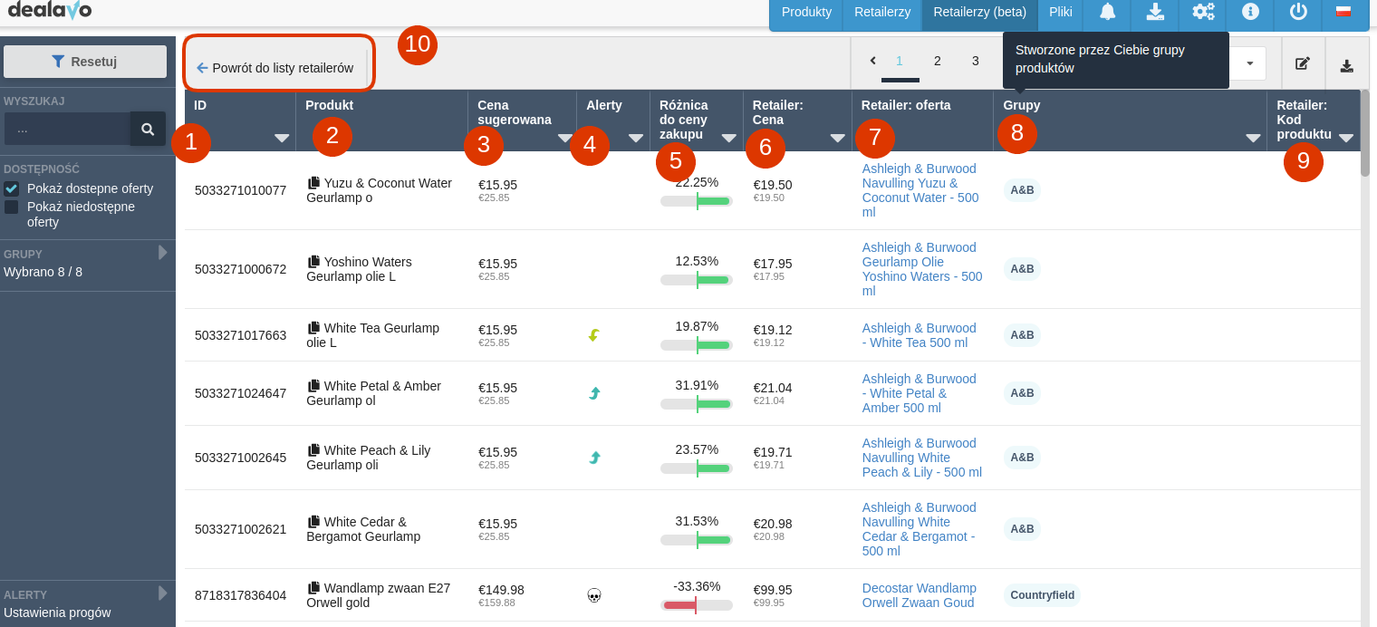Open 'Ashleigh & Burwood - White Tea 500 ml' link
The image size is (1377, 627).
(919, 335)
